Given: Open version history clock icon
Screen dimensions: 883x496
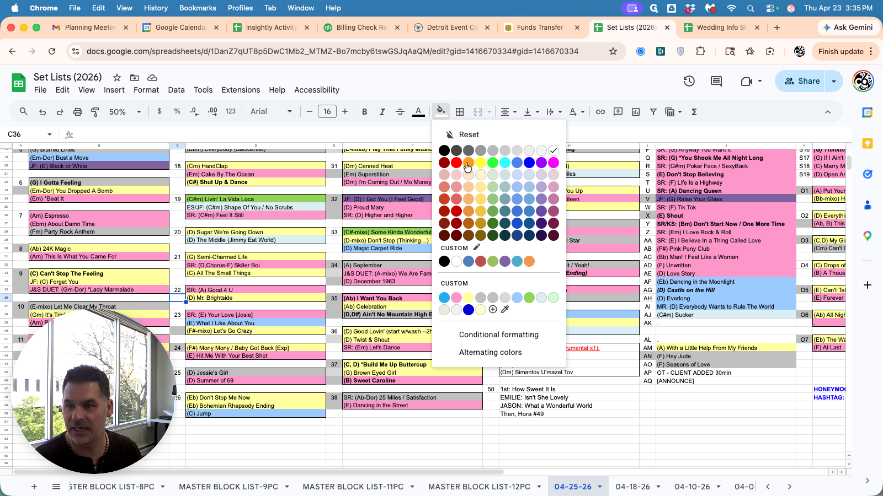Looking at the screenshot, I should 689,82.
